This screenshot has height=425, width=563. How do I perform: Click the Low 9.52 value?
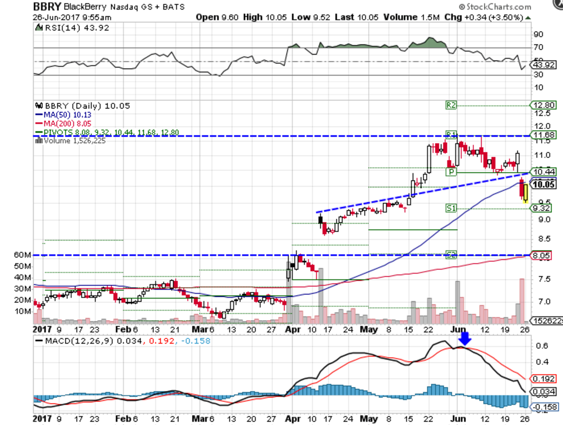pyautogui.click(x=310, y=17)
